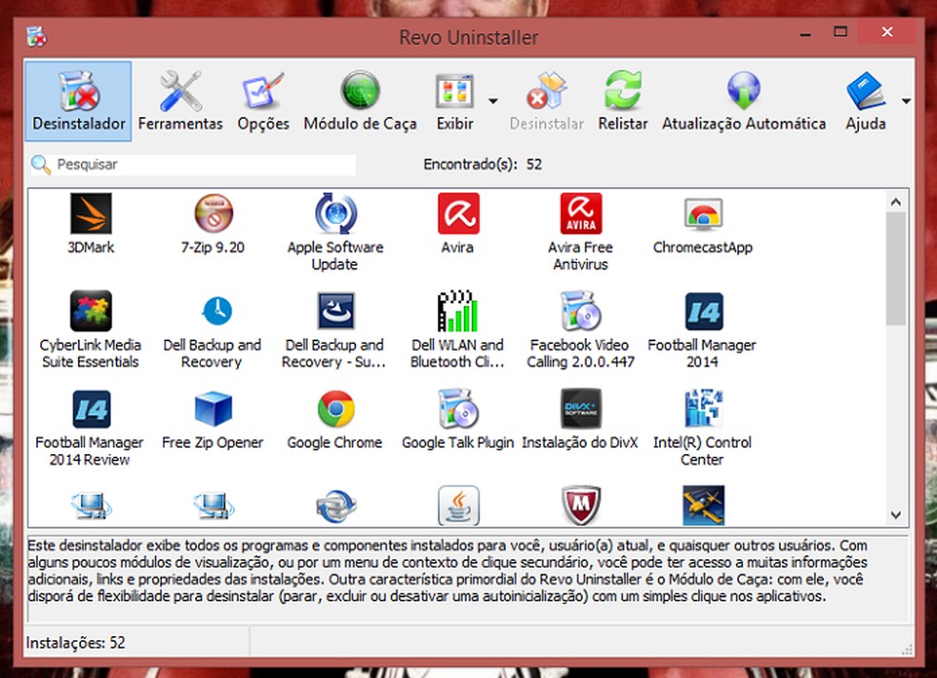
Task: Expand the Exibir view dropdown arrow
Action: [x=492, y=100]
